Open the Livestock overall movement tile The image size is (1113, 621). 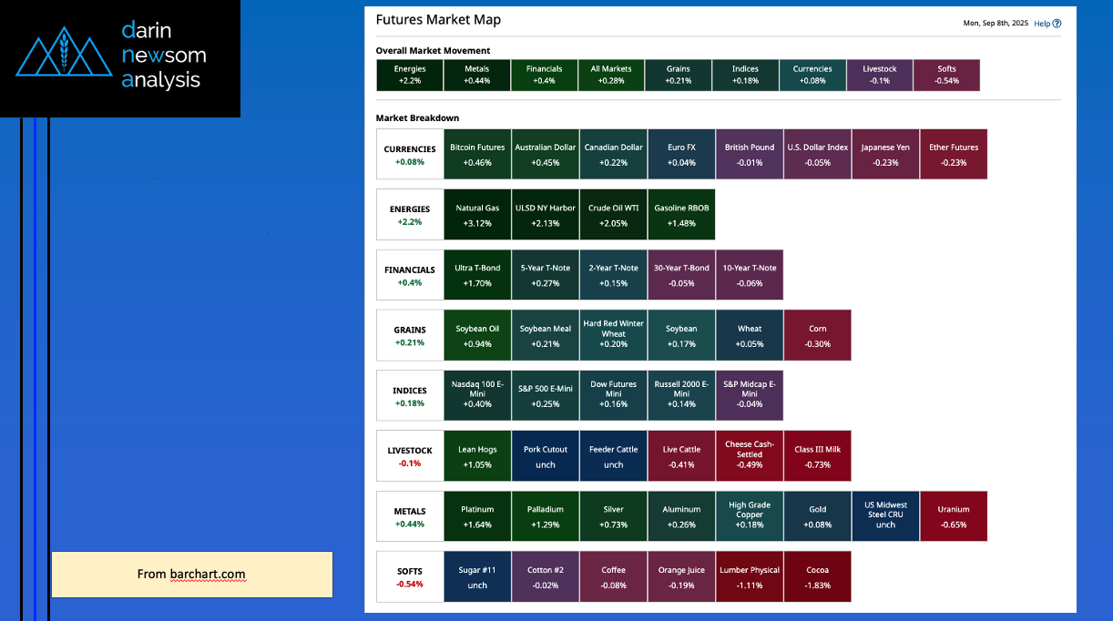point(879,76)
